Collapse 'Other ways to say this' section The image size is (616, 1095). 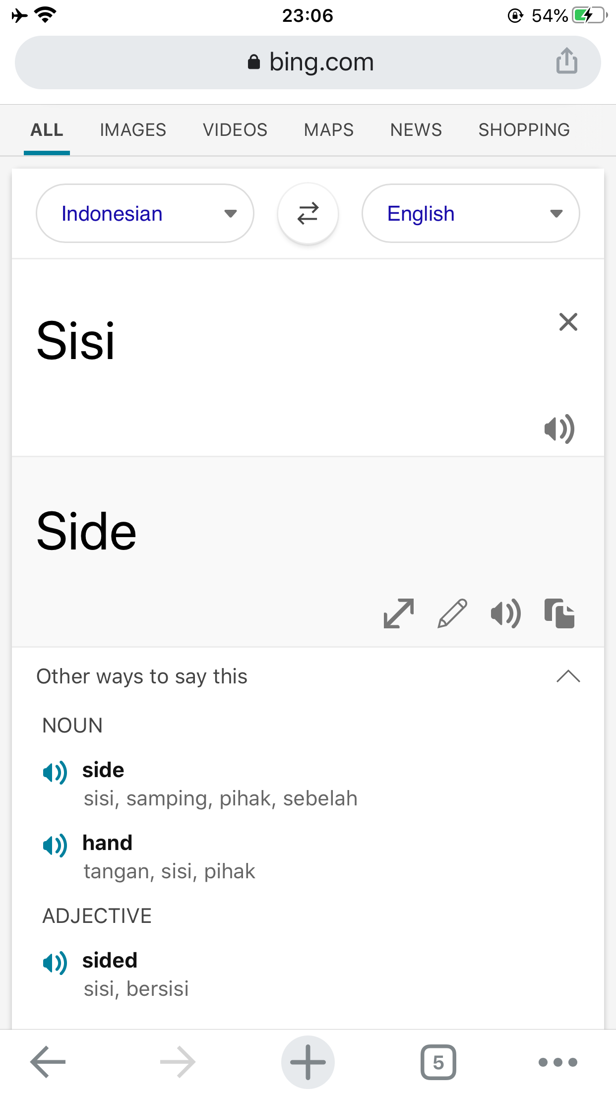click(568, 676)
